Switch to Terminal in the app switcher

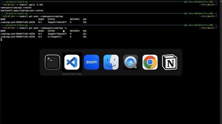52,62
